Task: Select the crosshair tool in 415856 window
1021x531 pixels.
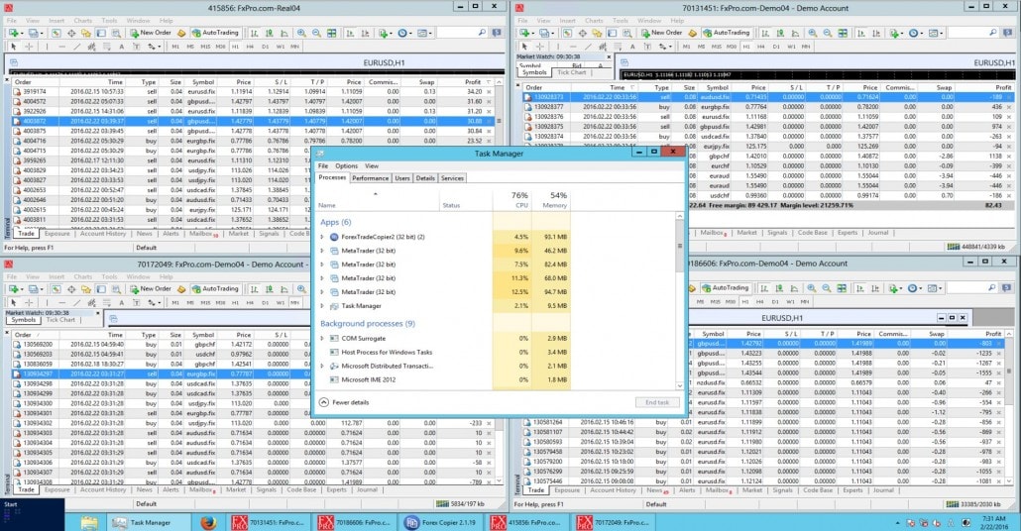Action: [x=30, y=47]
